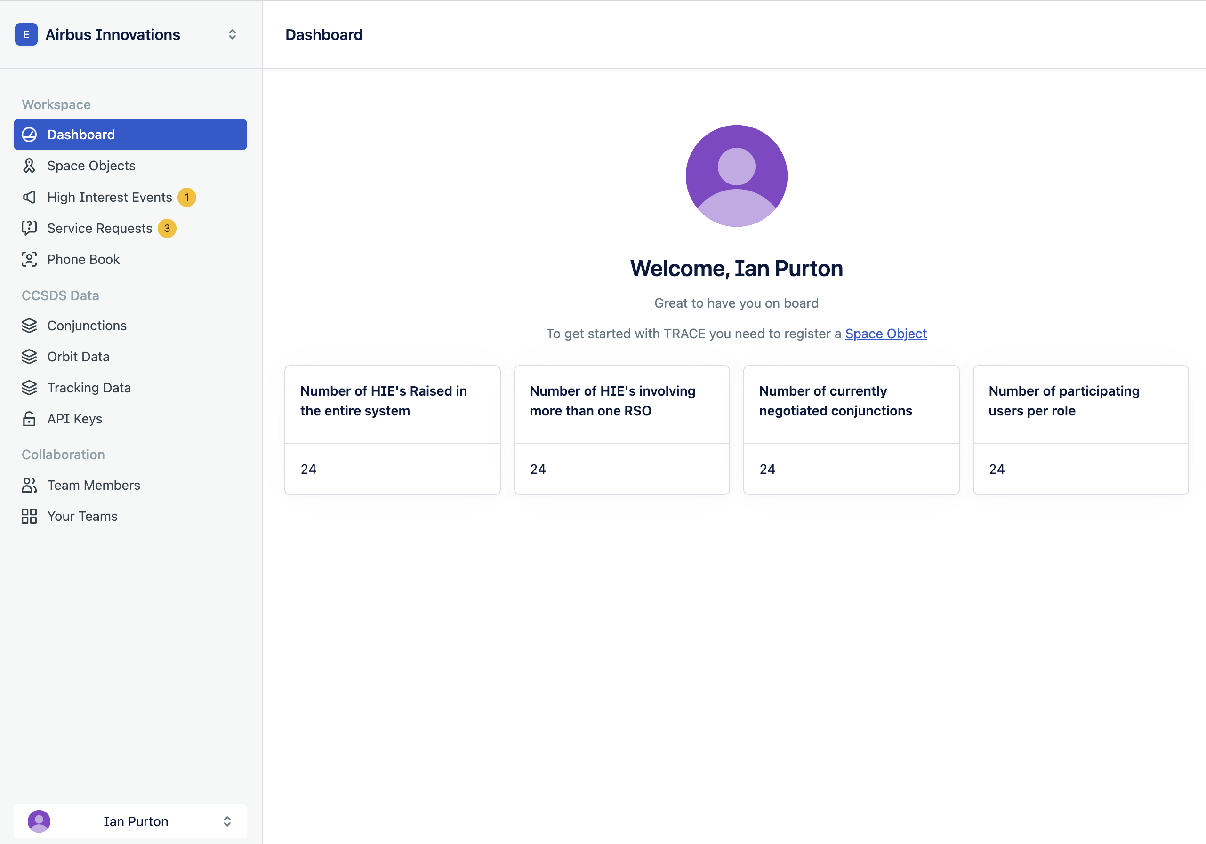Open the HIE's Raised in entire system card

coord(392,430)
